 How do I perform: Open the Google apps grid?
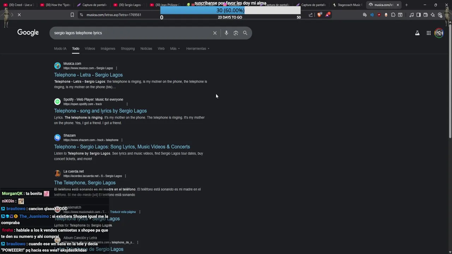click(428, 33)
